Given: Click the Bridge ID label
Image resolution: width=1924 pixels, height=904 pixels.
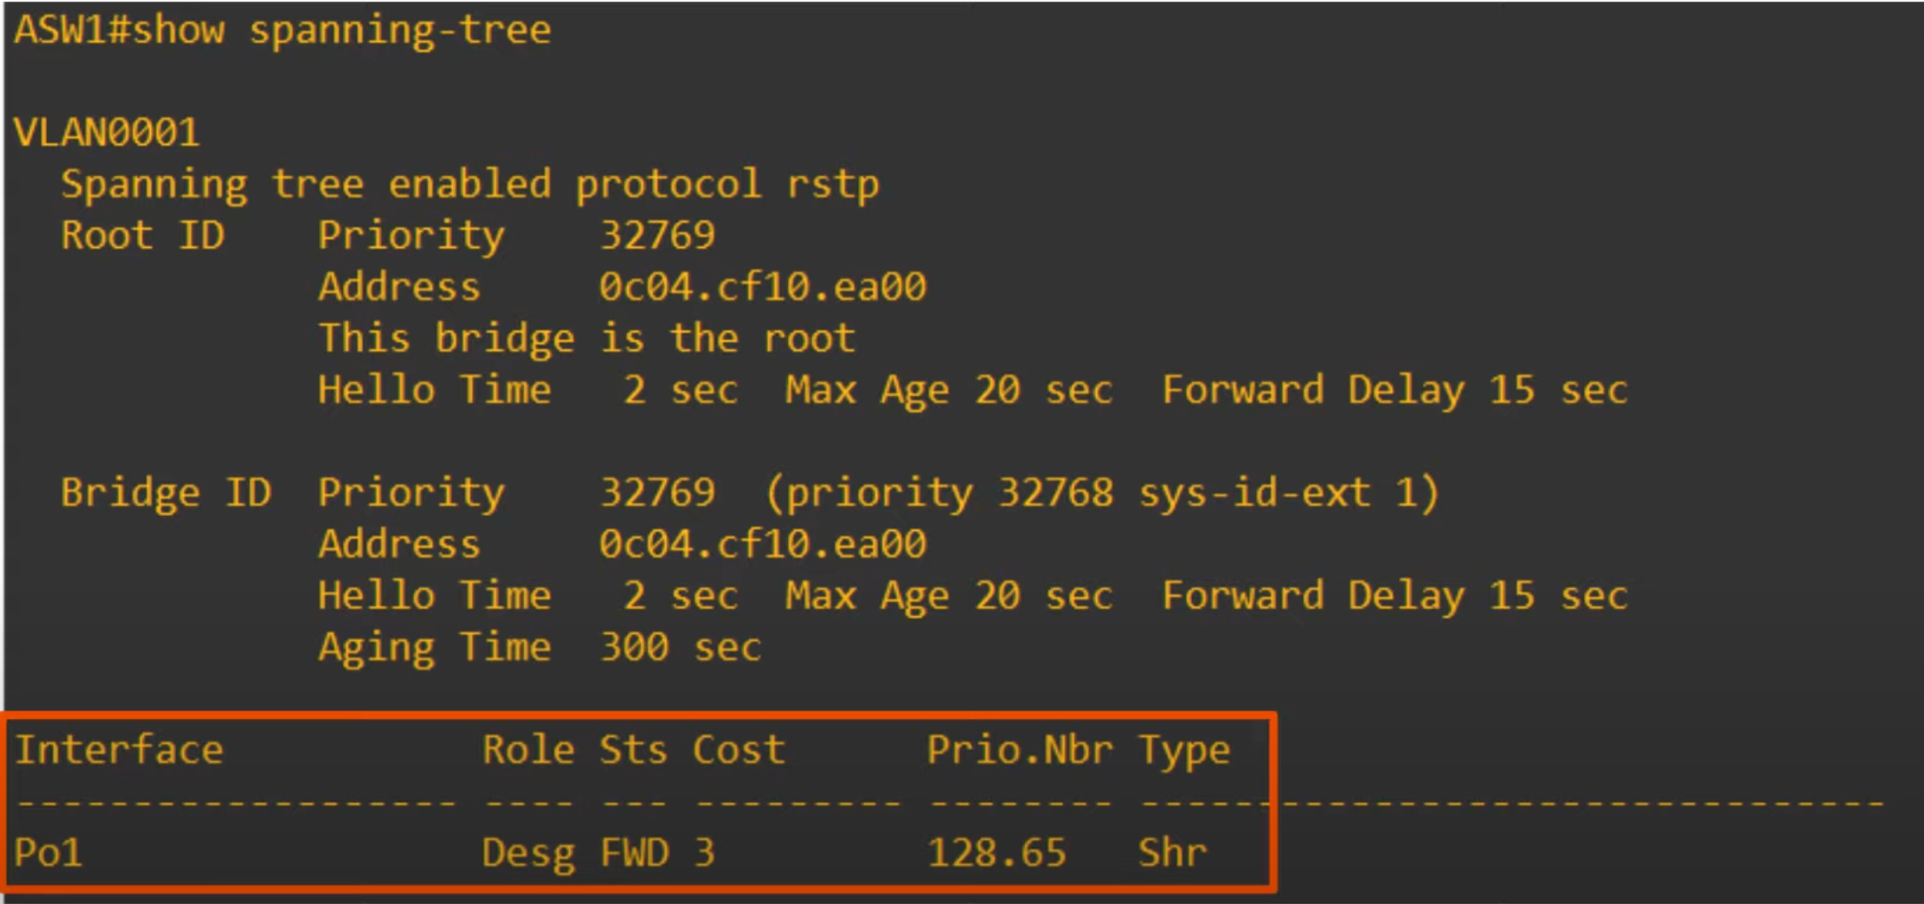Looking at the screenshot, I should click(x=165, y=493).
